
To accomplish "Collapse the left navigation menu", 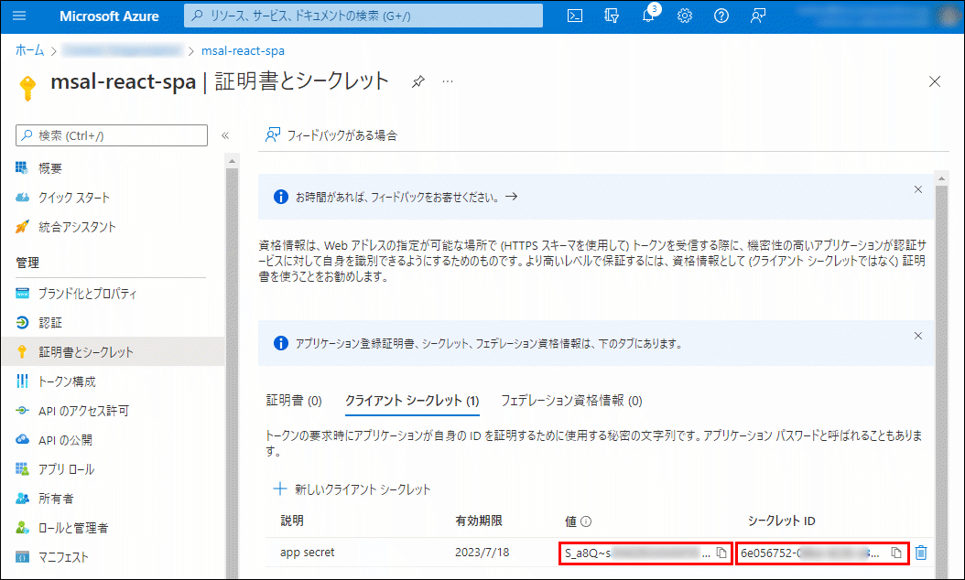I will (x=225, y=135).
